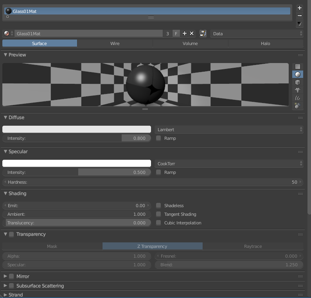Select the Halo material type

coord(265,43)
